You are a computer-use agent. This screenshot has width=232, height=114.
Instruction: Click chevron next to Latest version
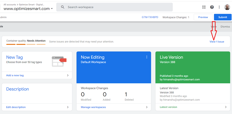(x=226, y=107)
